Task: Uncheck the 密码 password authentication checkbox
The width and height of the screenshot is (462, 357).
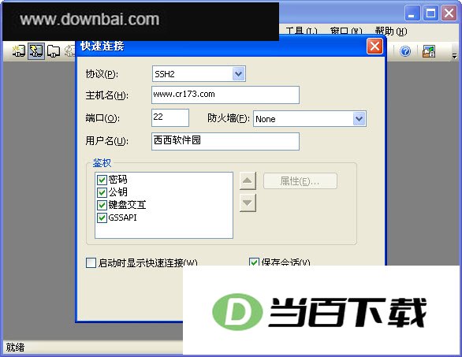Action: coord(102,180)
